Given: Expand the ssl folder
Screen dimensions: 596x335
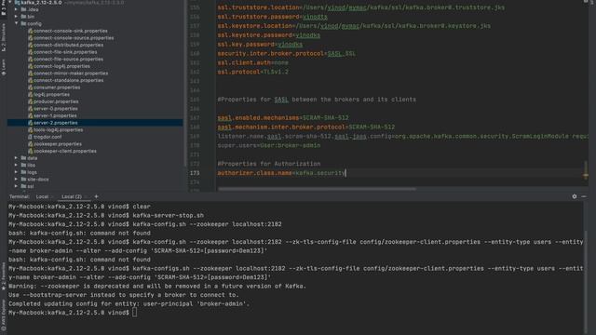Looking at the screenshot, I should tap(16, 186).
